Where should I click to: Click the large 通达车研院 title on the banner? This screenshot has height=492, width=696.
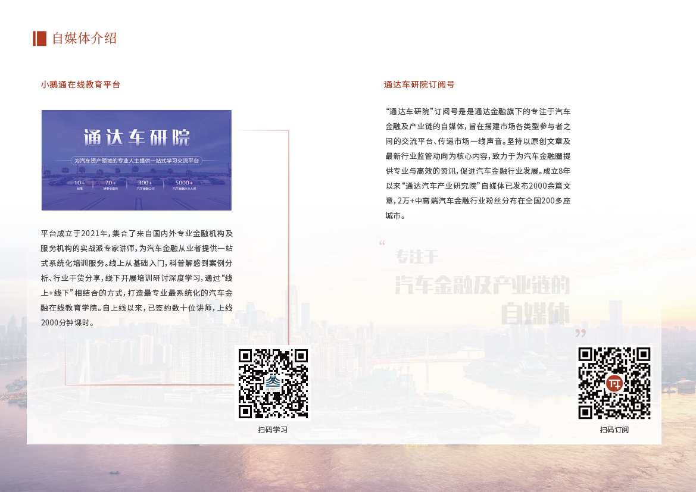(x=136, y=138)
